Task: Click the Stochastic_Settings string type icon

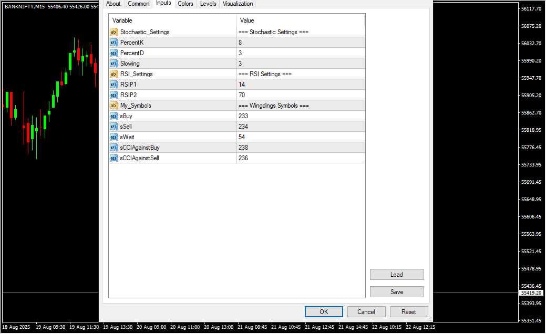Action: click(114, 32)
